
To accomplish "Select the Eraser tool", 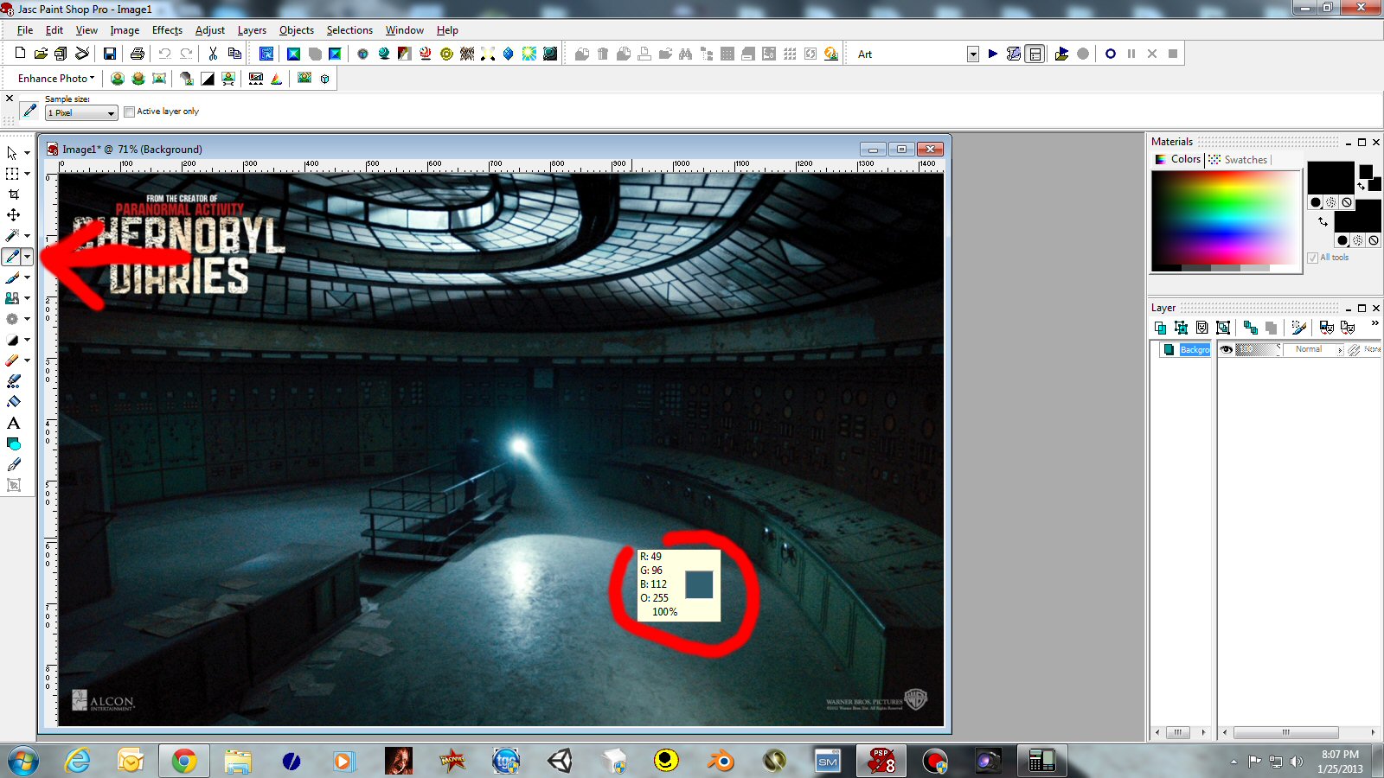I will coord(12,360).
